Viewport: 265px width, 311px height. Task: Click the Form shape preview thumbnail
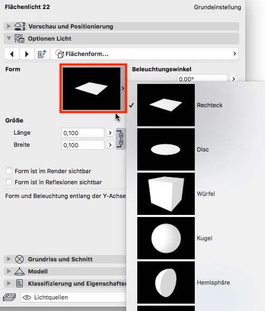[92, 89]
